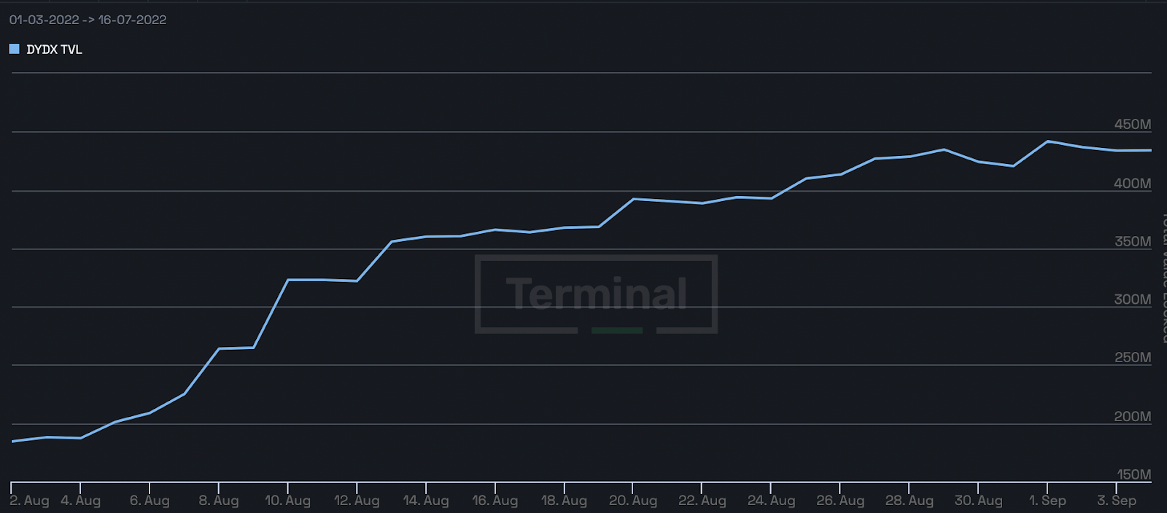Viewport: 1167px width, 513px height.
Task: Click the 14. Aug x-axis label
Action: pyautogui.click(x=426, y=501)
